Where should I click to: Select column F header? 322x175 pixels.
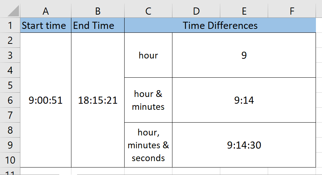tap(292, 11)
